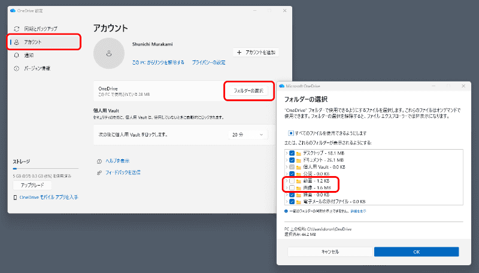
Task: Expand the デスクトップ folder tree node
Action: (287, 153)
